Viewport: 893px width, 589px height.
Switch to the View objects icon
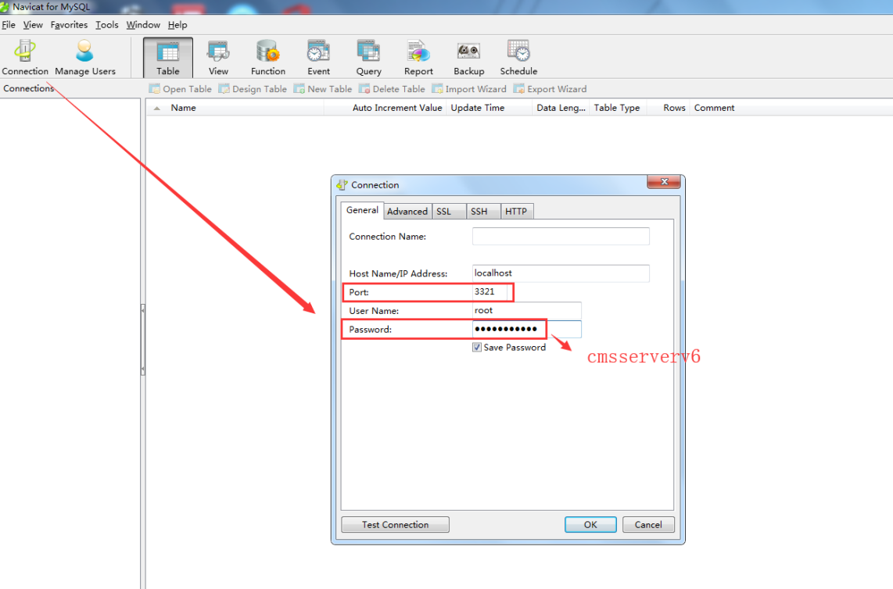tap(218, 58)
